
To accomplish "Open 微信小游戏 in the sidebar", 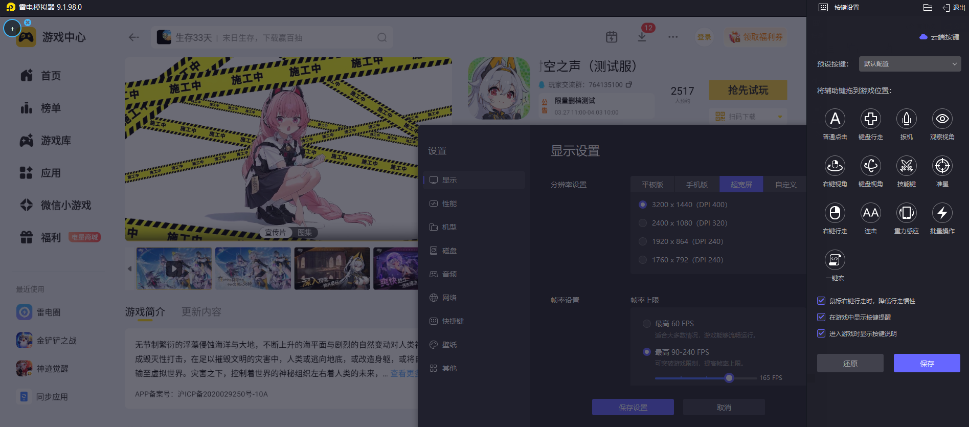I will point(55,205).
